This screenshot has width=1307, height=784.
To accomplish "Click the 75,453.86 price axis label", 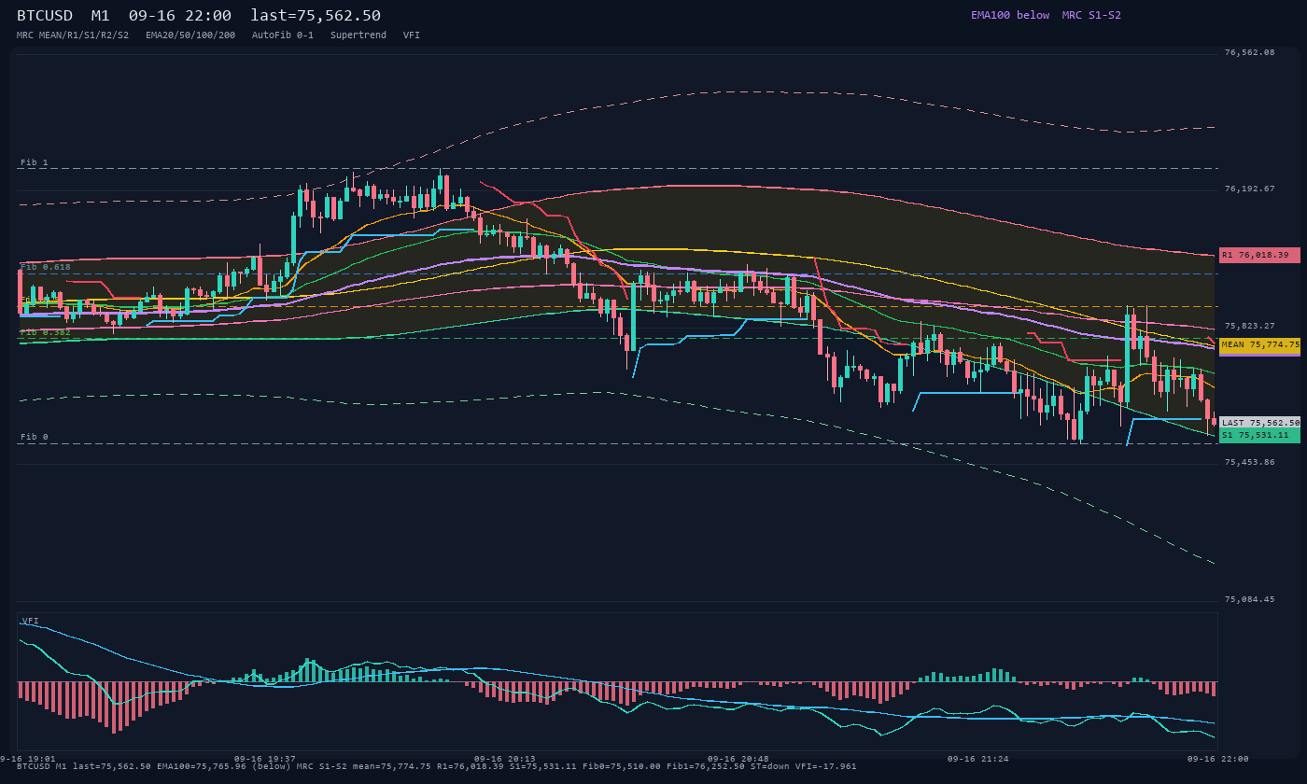I will tap(1249, 462).
